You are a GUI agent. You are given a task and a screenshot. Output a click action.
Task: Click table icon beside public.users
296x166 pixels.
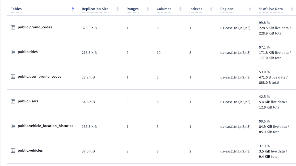pos(13,101)
